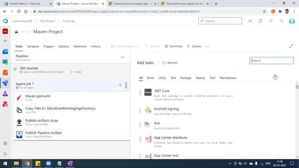The width and height of the screenshot is (299, 168).
Task: Reload the browser page
Action: tap(19, 11)
